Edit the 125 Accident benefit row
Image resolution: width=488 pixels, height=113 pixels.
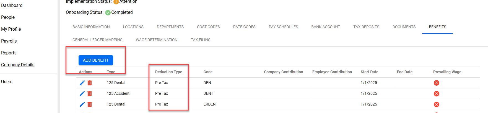coord(82,94)
